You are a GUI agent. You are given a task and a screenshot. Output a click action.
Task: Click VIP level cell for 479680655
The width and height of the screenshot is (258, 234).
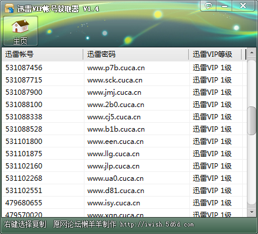[x=212, y=203]
